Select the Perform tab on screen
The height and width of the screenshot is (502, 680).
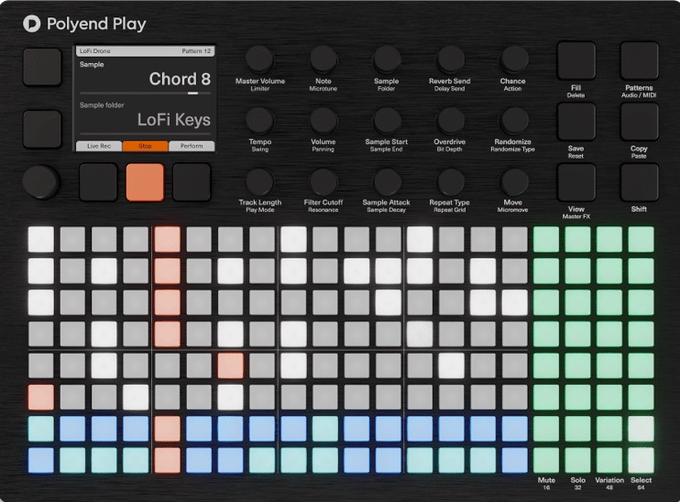coord(192,146)
